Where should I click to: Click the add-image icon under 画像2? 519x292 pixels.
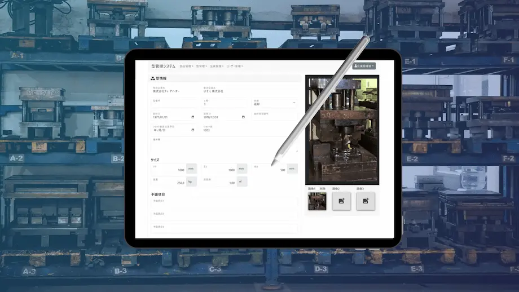(341, 201)
